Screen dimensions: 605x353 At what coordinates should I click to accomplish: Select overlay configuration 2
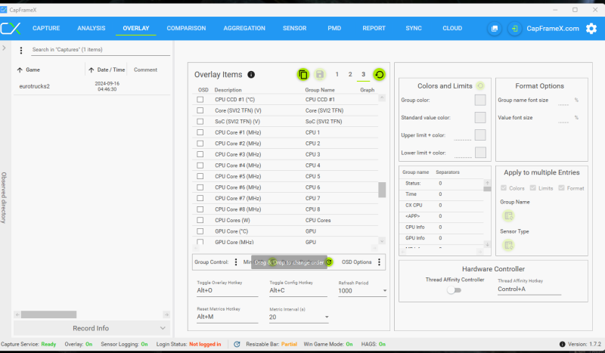click(350, 75)
